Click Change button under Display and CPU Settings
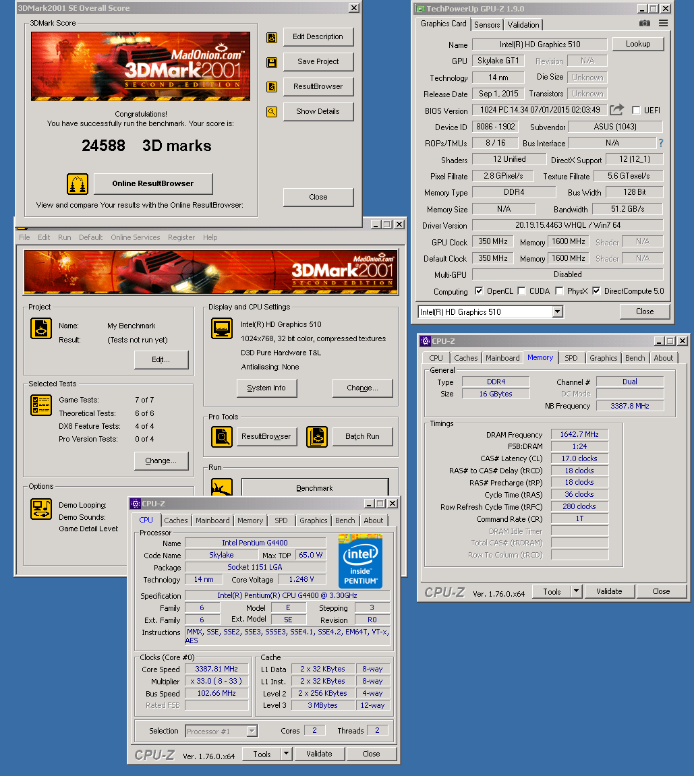 (x=362, y=388)
